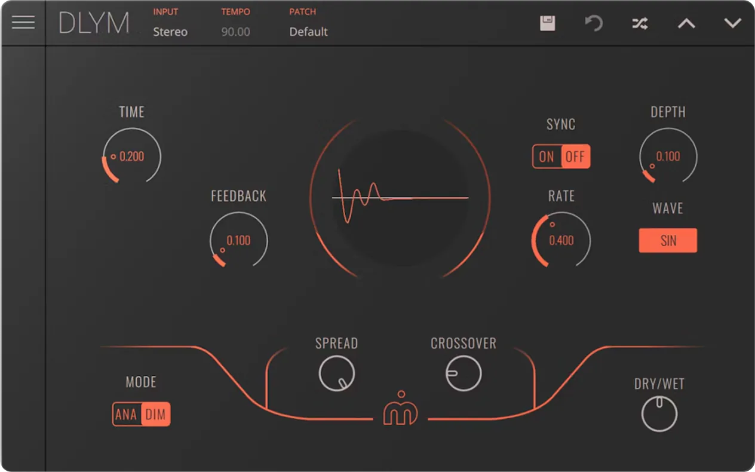Go to next patch with down chevron
Screen dimensions: 755x472
(x=732, y=23)
